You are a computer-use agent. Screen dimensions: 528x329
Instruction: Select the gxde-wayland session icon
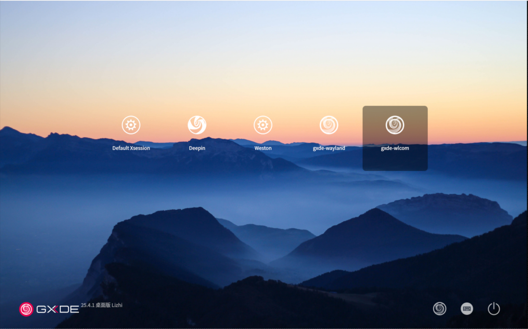click(329, 125)
